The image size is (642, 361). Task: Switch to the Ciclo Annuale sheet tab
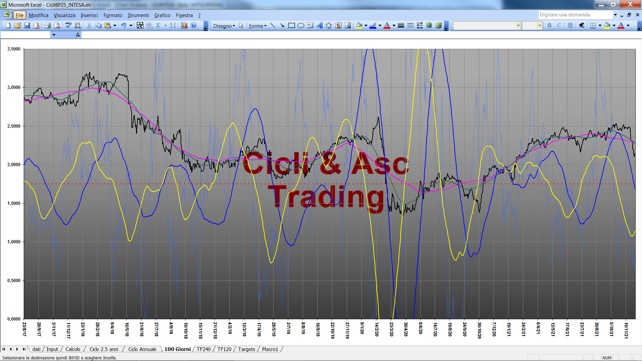point(142,349)
